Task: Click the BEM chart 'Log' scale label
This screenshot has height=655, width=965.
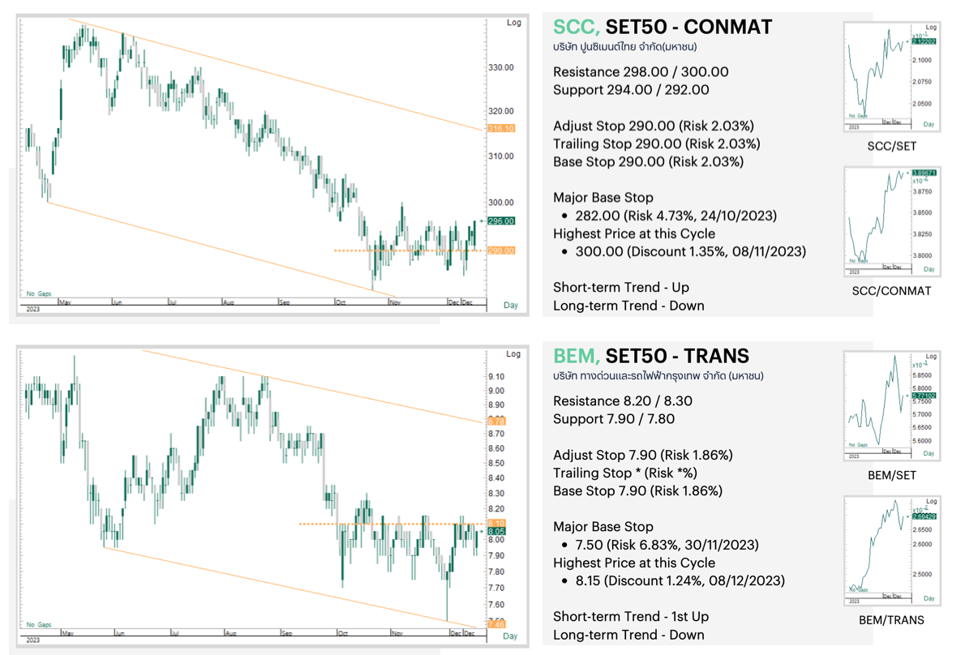Action: click(513, 354)
